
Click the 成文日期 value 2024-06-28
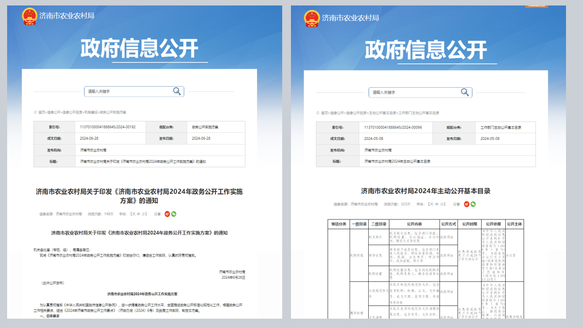[89, 138]
